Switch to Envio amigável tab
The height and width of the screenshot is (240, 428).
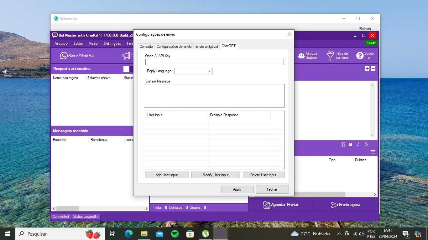point(206,47)
